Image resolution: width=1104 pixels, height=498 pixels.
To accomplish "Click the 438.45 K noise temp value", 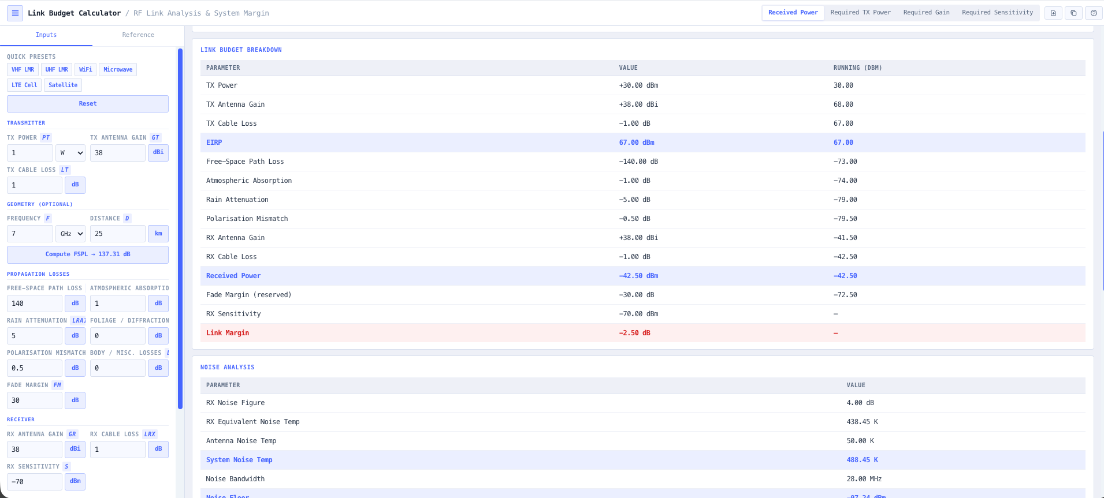I will [x=862, y=422].
